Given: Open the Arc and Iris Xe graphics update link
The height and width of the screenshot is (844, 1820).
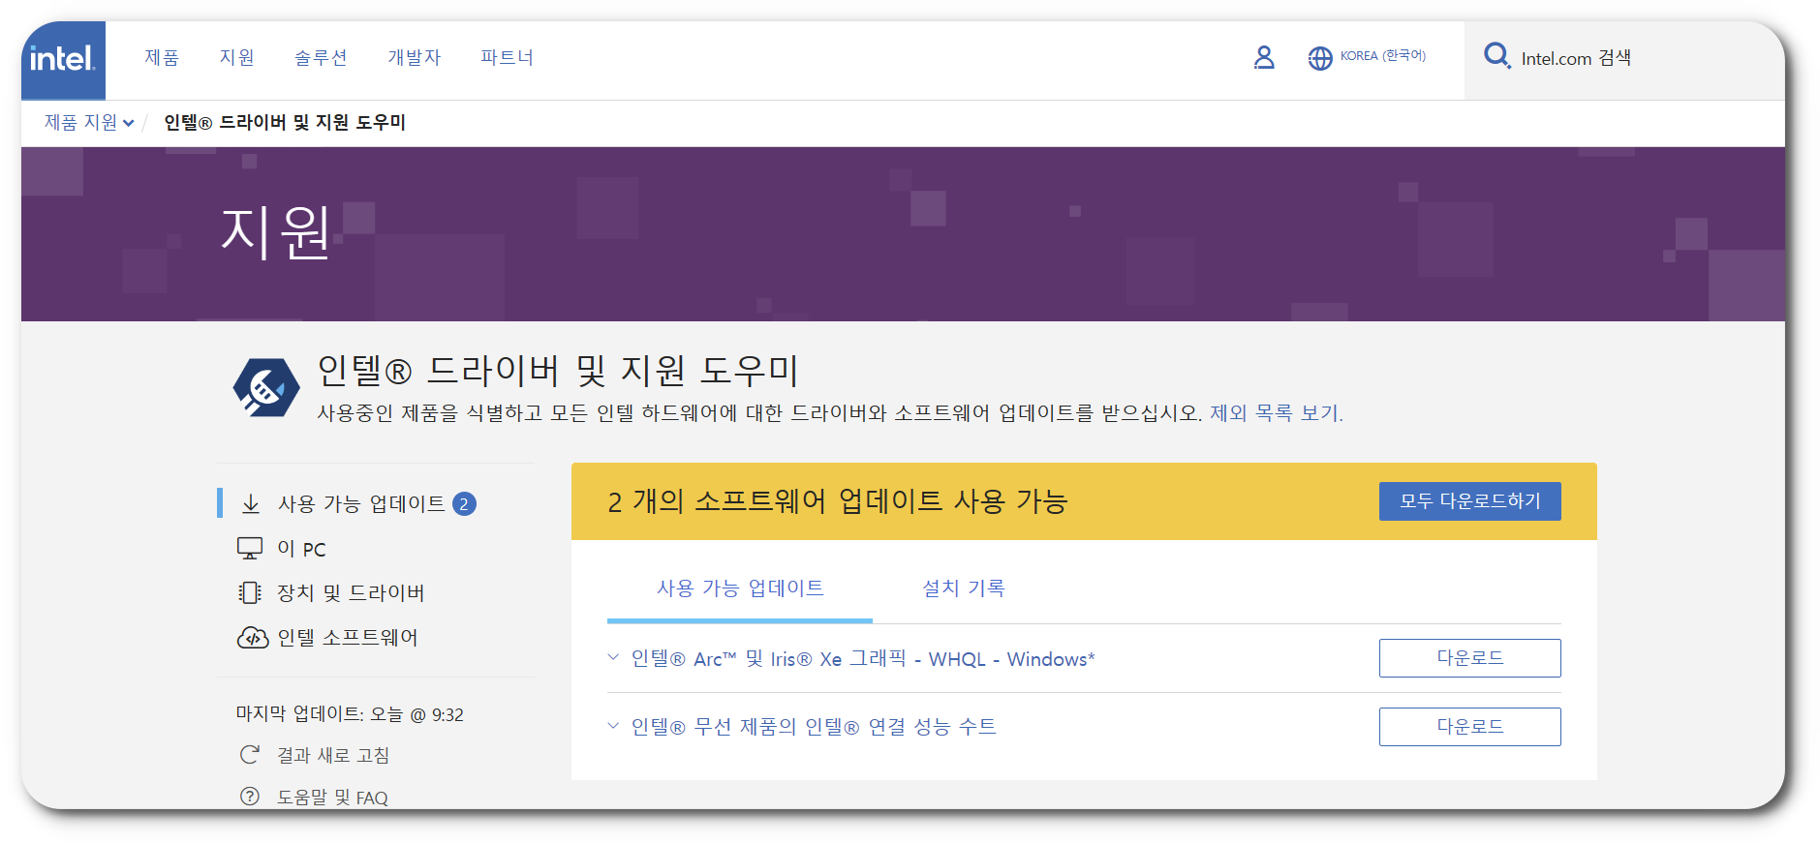Looking at the screenshot, I should [863, 659].
